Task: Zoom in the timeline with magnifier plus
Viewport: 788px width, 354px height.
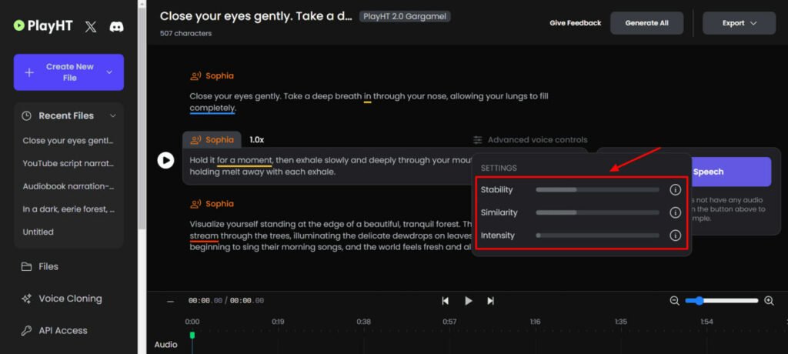Action: click(769, 301)
